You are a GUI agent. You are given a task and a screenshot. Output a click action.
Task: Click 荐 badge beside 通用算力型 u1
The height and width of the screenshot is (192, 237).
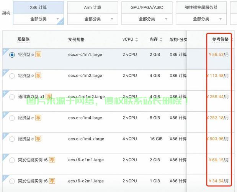(x=49, y=96)
